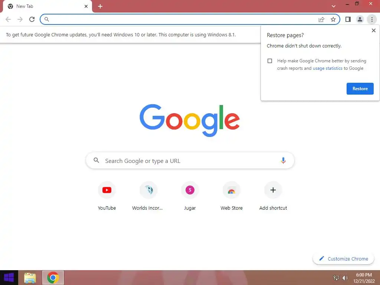Screen dimensions: 380x285
Task: Open the side panel icon
Action: (x=348, y=19)
